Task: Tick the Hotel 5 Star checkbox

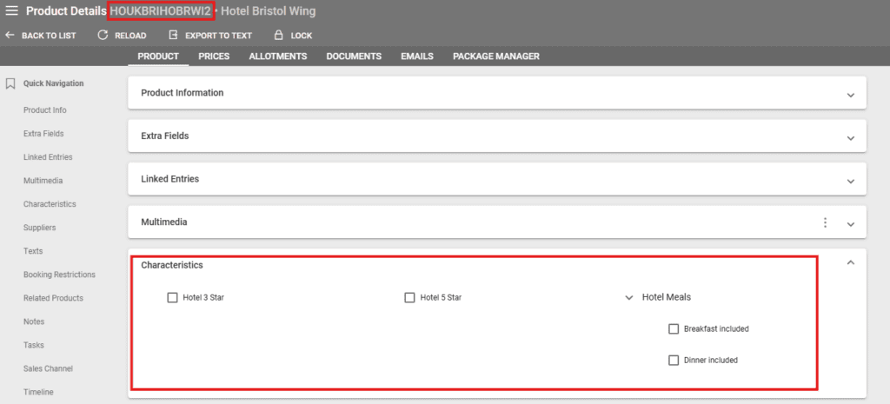Action: (409, 297)
